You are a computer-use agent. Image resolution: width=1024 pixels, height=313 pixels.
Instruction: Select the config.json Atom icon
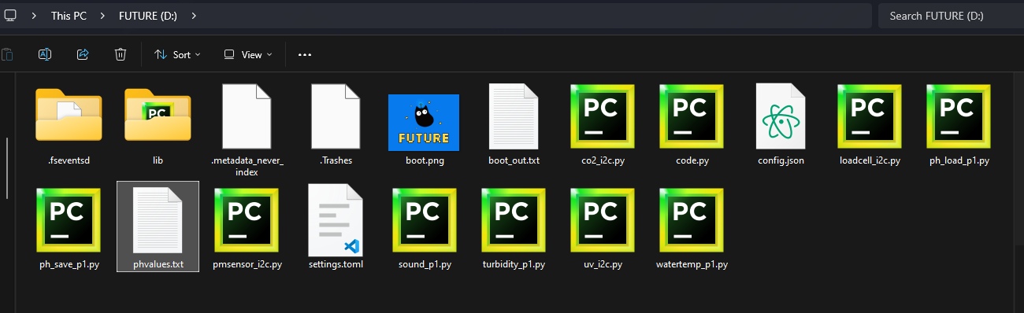click(781, 116)
